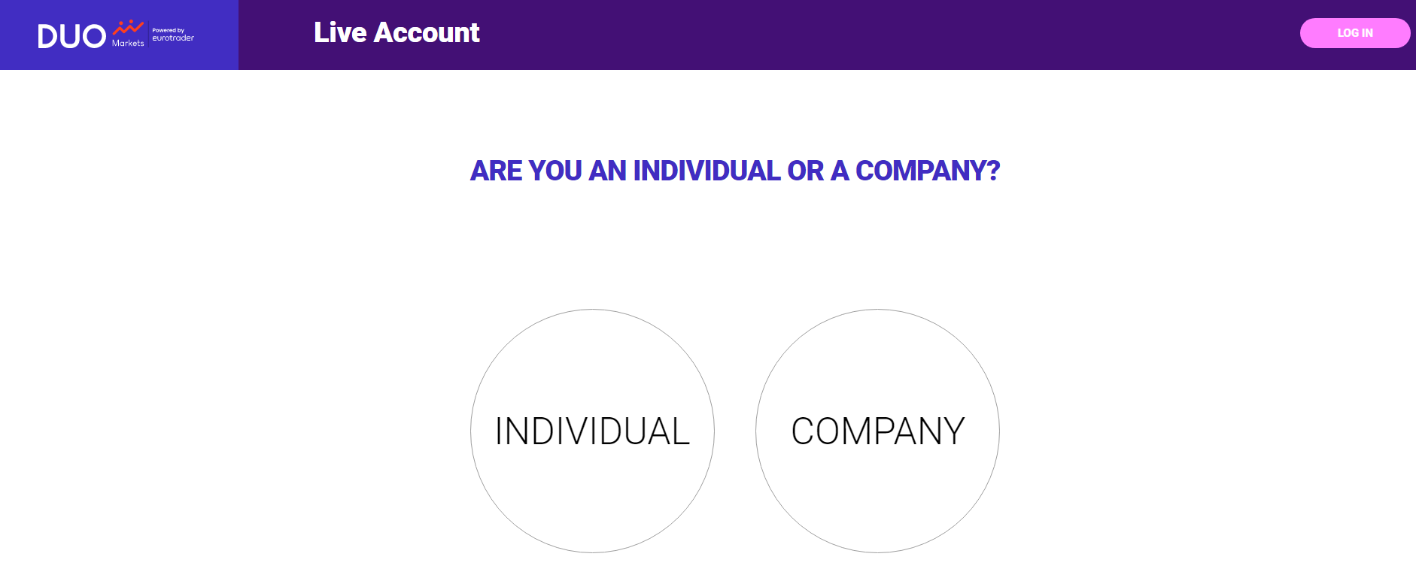Click the word 'COMPANY?' in the blue heading
The height and width of the screenshot is (587, 1416).
pyautogui.click(x=928, y=171)
